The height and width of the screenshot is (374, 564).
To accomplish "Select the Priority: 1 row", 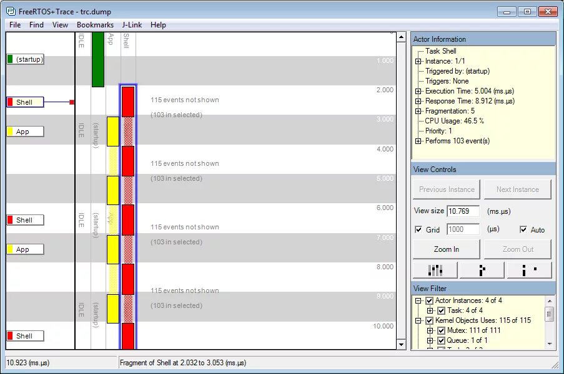I will (438, 131).
